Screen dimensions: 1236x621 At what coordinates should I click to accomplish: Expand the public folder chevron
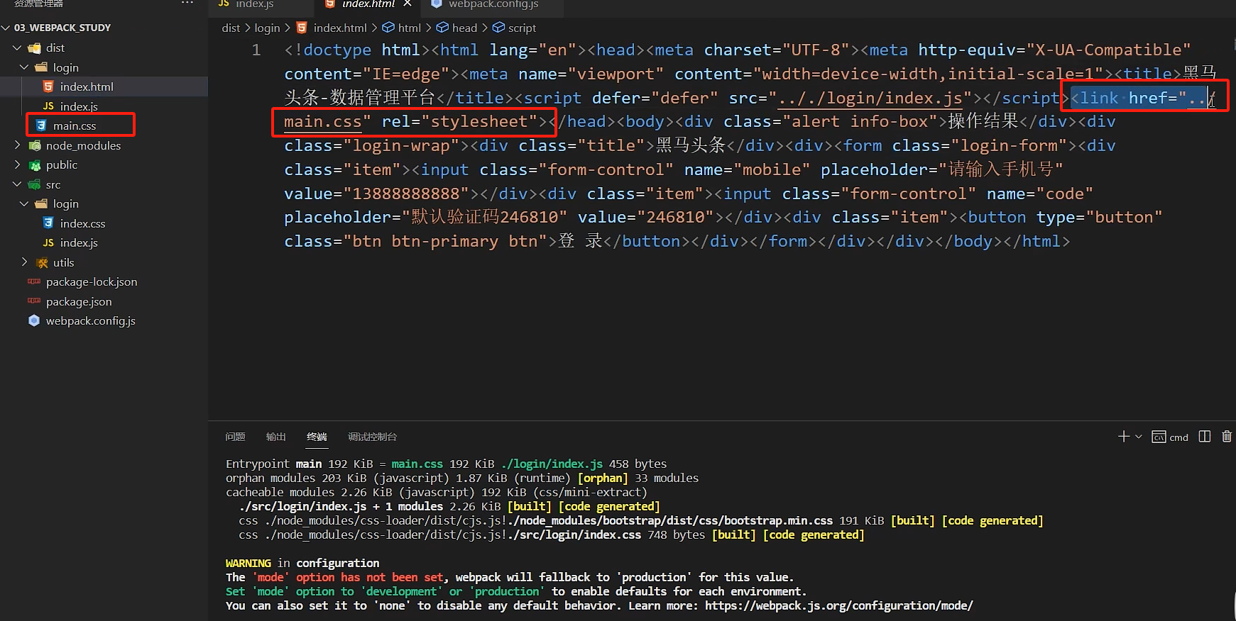tap(17, 164)
